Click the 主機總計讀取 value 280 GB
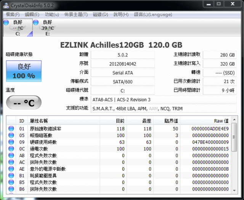Image resolution: width=244 pixels, height=200 pixels. point(220,55)
